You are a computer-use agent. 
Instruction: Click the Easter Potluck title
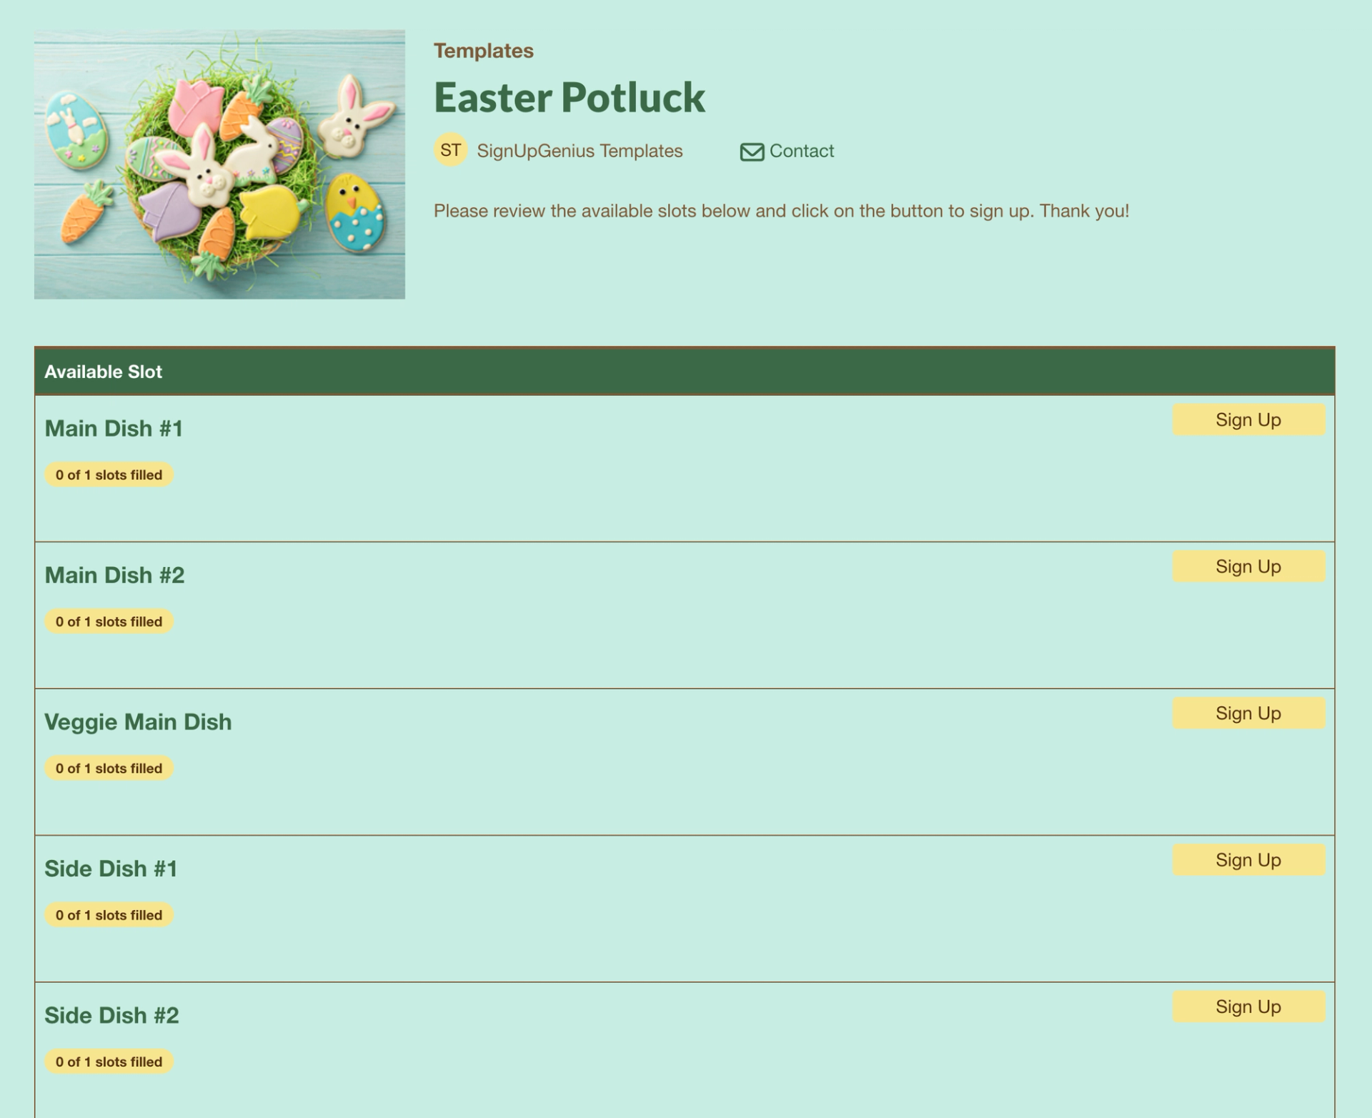(570, 97)
